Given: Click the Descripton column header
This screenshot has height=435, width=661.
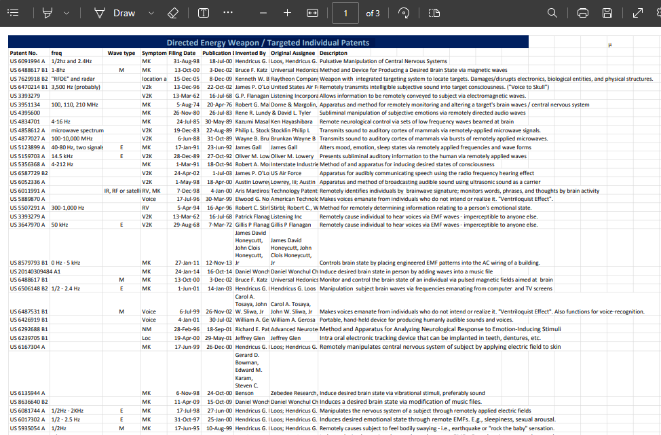Looking at the screenshot, I should coord(333,53).
